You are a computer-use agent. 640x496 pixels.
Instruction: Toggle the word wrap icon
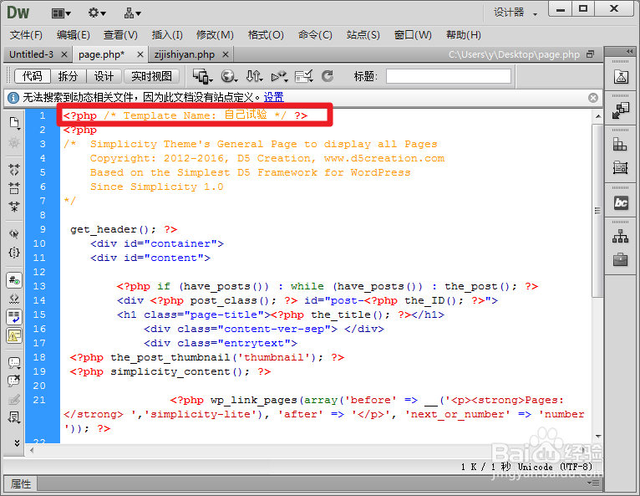click(14, 317)
